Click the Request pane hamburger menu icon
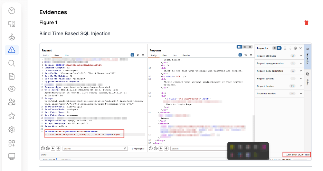323x171 pixels. click(x=143, y=55)
